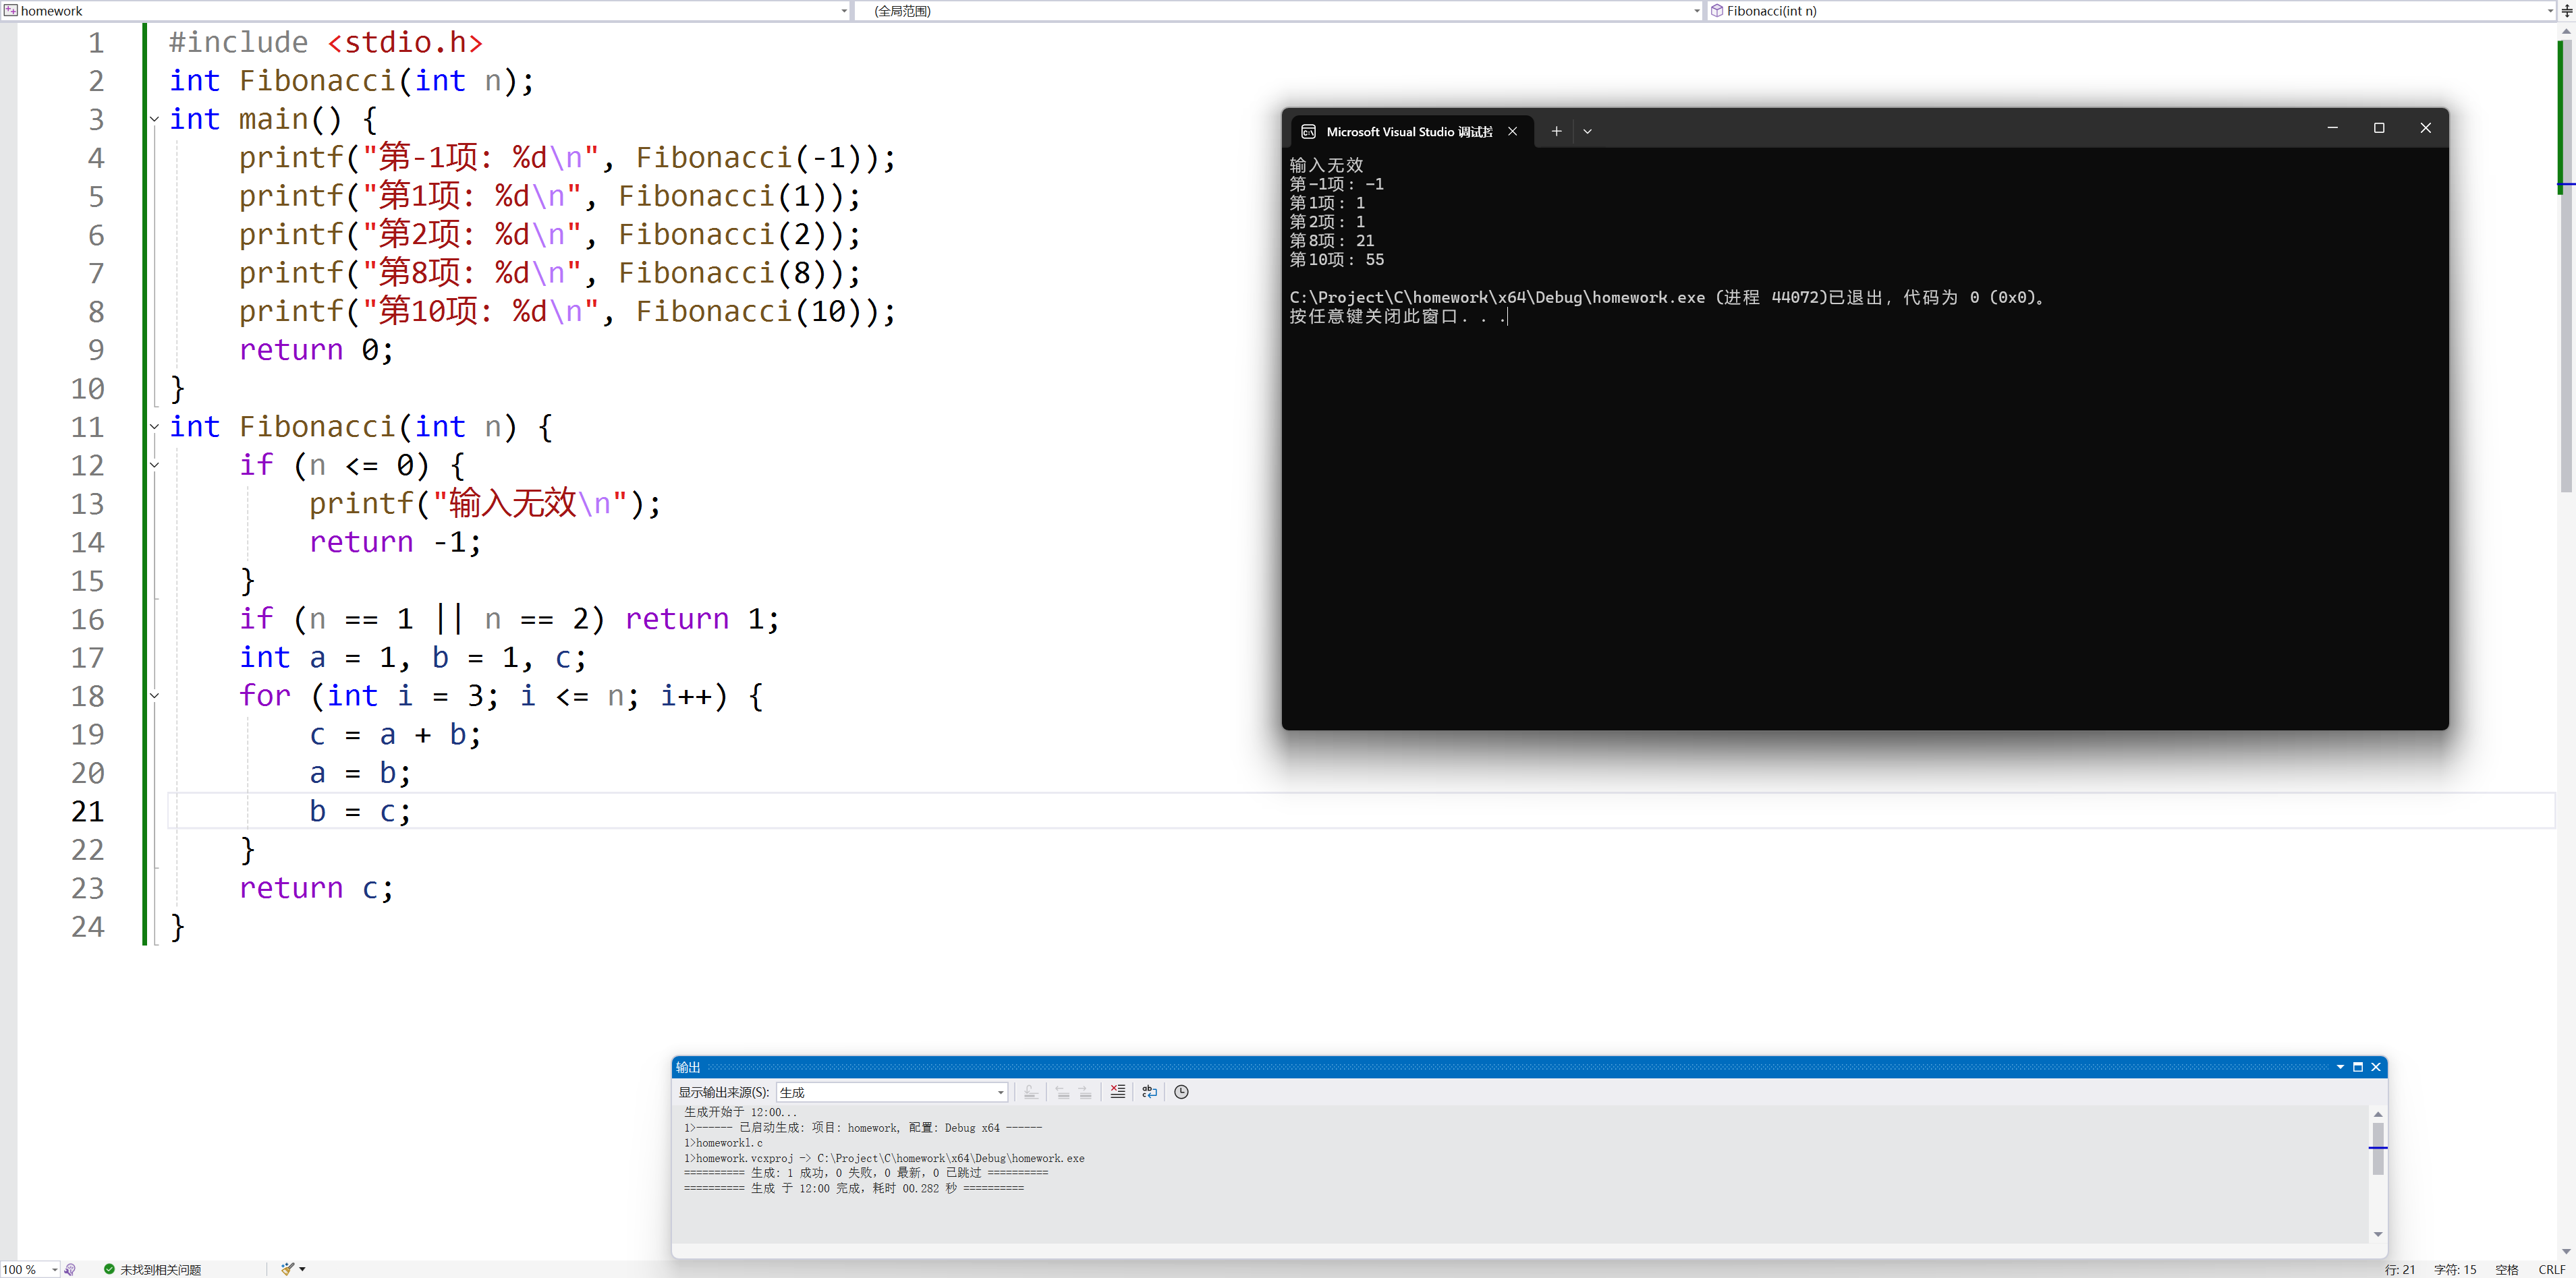This screenshot has height=1278, width=2576.
Task: Open the debug console tab dropdown chevron
Action: coord(1587,131)
